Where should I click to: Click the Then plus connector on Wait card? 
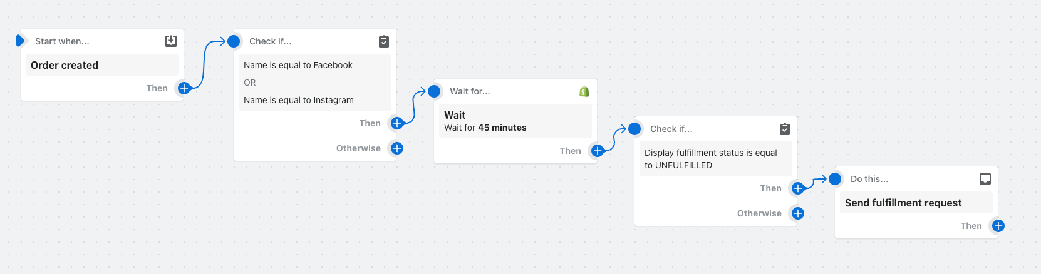[598, 151]
